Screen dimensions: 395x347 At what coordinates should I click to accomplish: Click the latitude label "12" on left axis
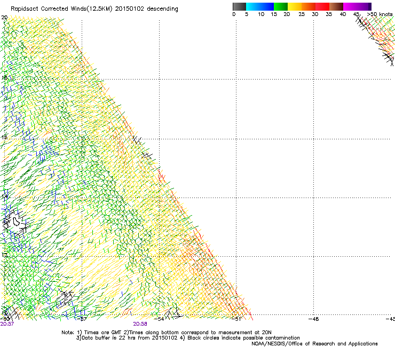pyautogui.click(x=4, y=255)
